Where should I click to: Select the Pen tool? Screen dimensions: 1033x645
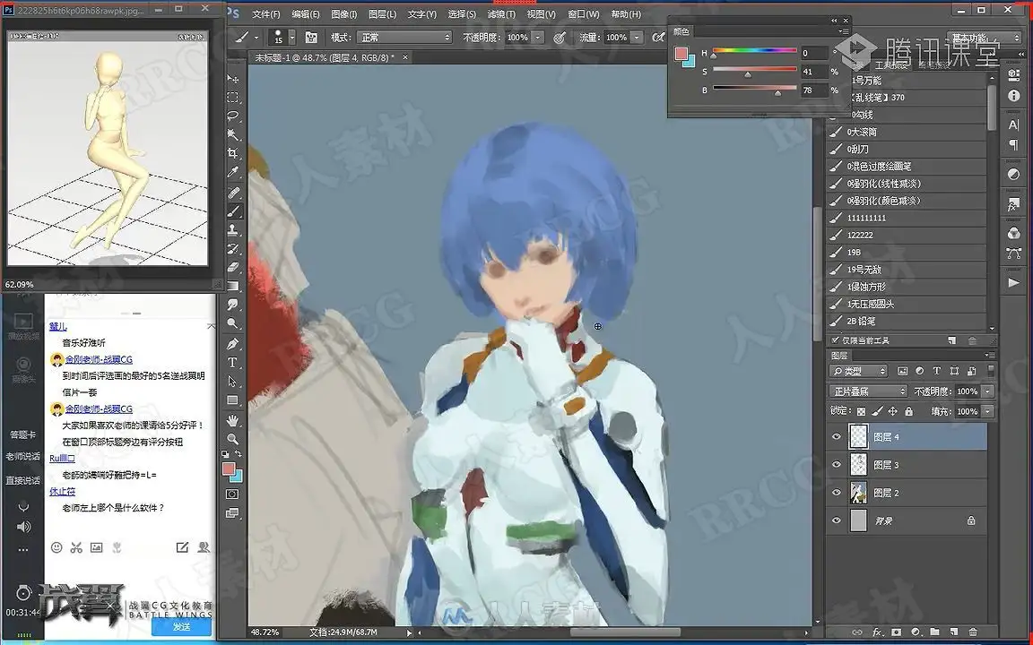click(232, 344)
